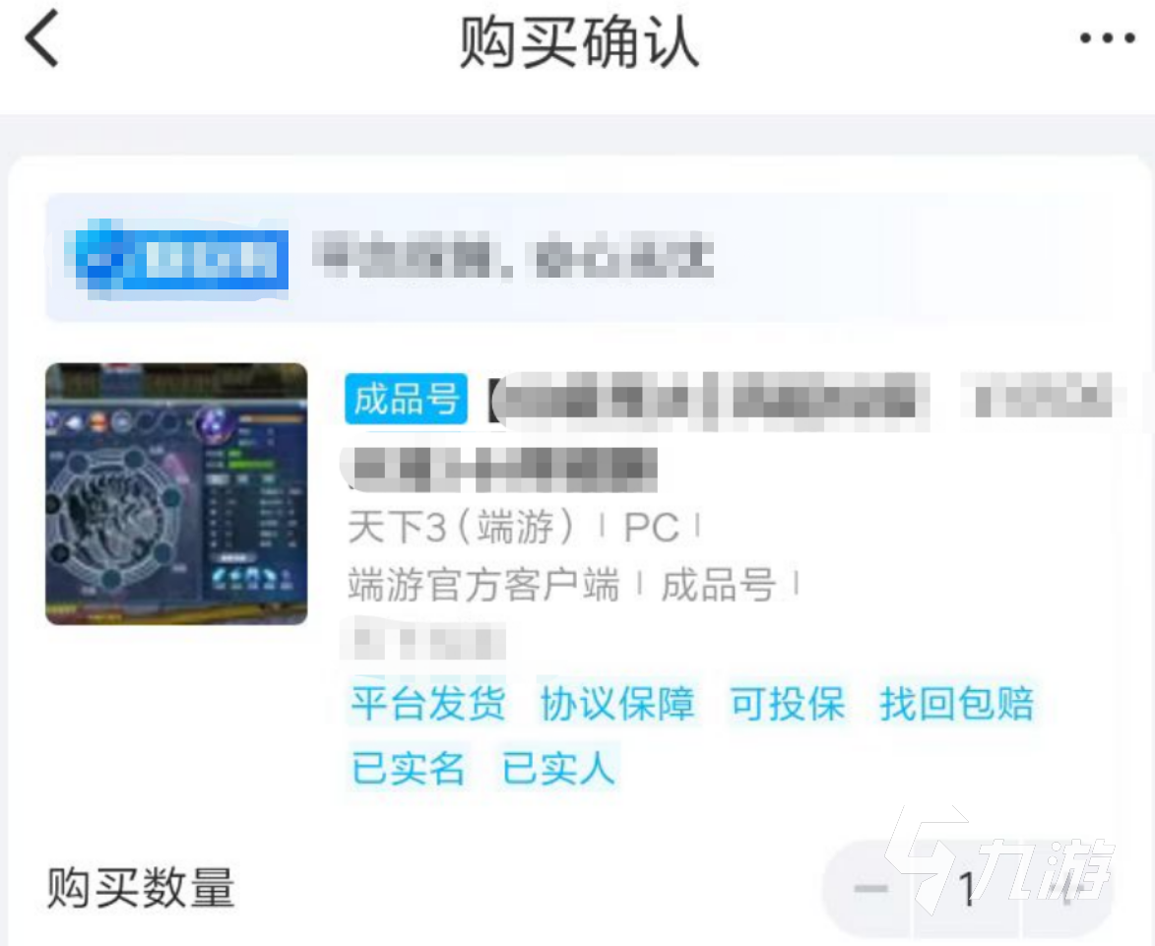Tap the 端游官方客户端 label

[x=483, y=586]
